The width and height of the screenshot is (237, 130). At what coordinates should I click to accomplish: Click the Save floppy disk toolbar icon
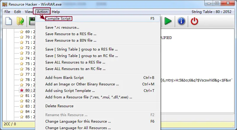pyautogui.click(x=32, y=21)
